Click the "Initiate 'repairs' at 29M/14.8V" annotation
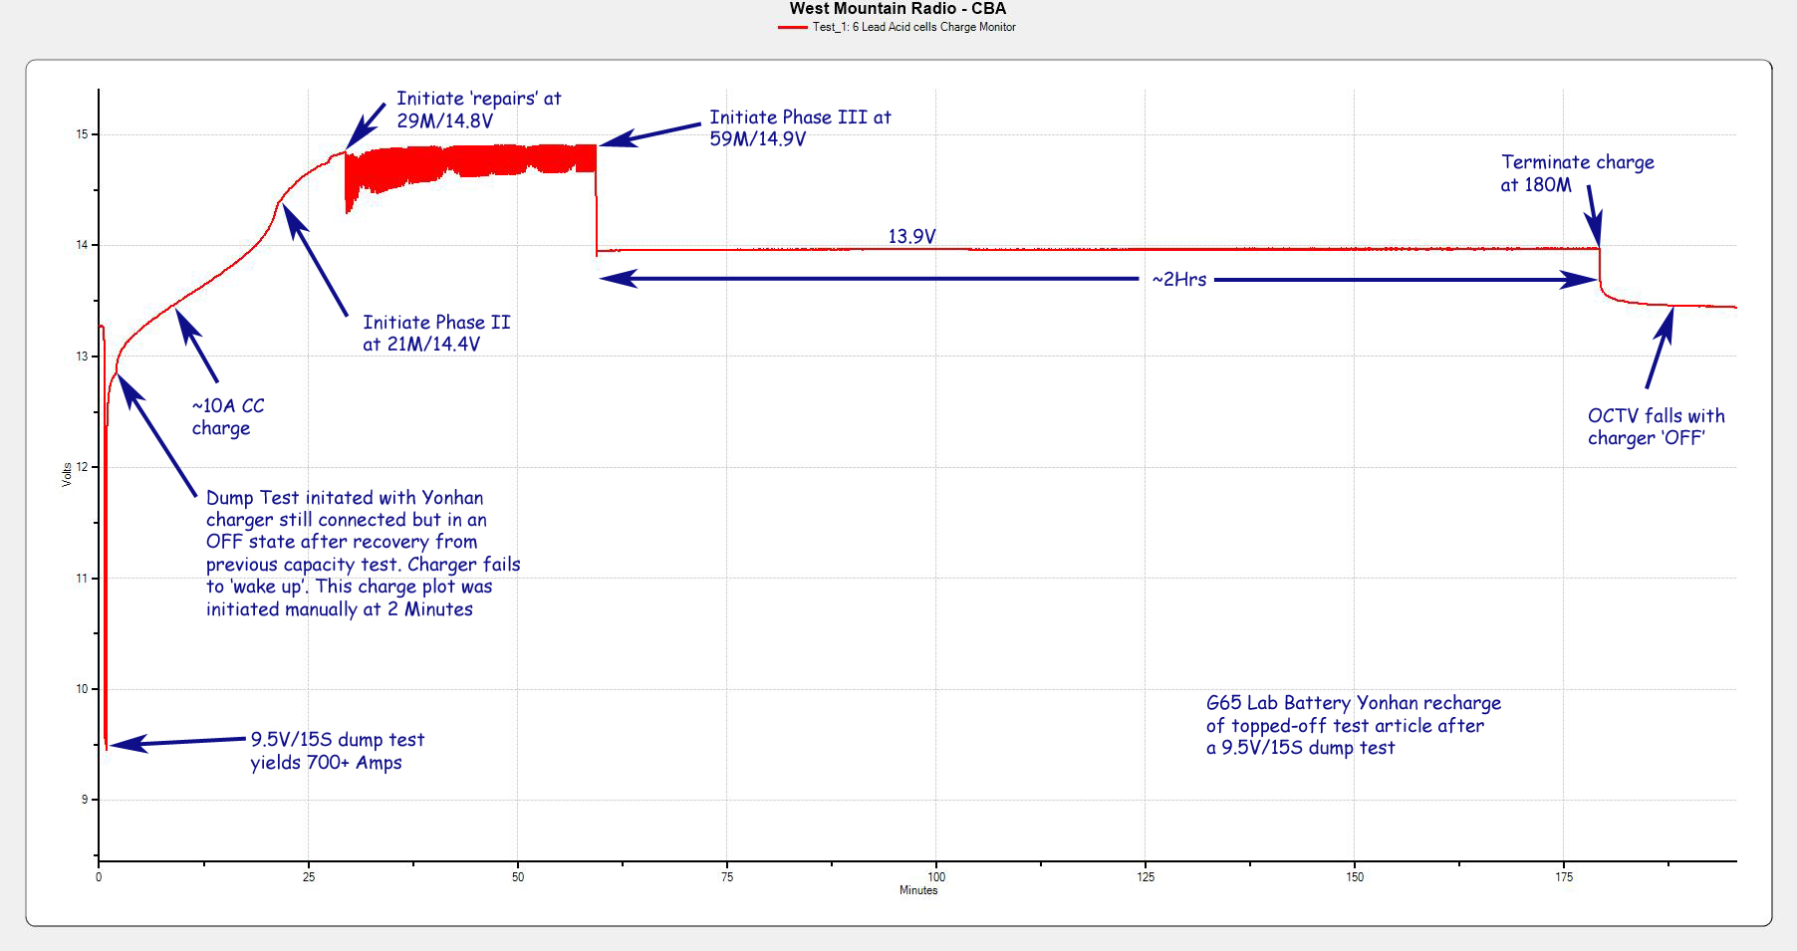Screen dimensions: 1797x951 pos(478,110)
